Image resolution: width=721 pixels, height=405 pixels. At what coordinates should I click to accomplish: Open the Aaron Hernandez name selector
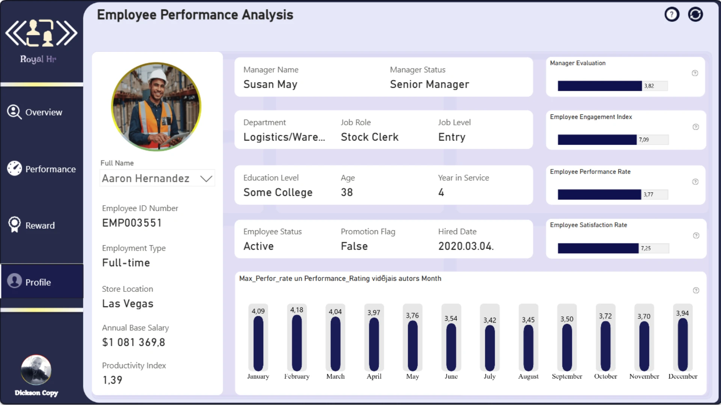(x=146, y=178)
